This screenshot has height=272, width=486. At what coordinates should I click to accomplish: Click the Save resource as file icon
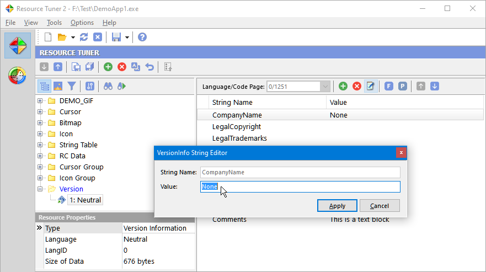[x=76, y=67]
